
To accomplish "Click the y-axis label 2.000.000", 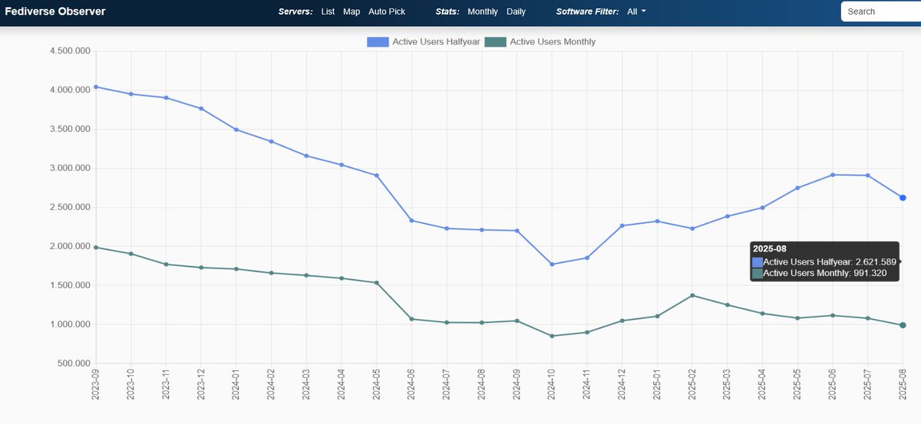I will pos(68,246).
